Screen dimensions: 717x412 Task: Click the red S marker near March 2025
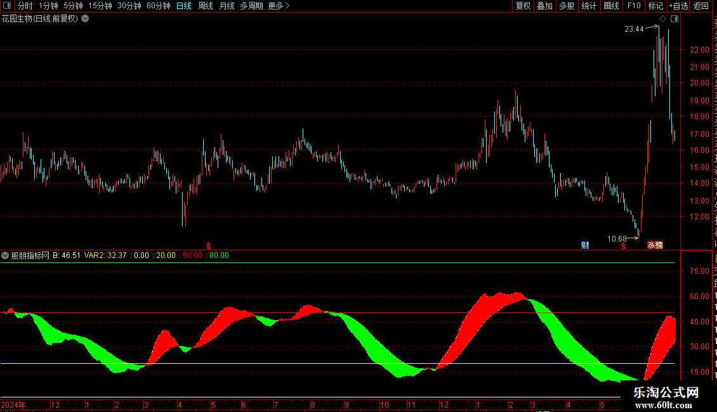coord(624,246)
